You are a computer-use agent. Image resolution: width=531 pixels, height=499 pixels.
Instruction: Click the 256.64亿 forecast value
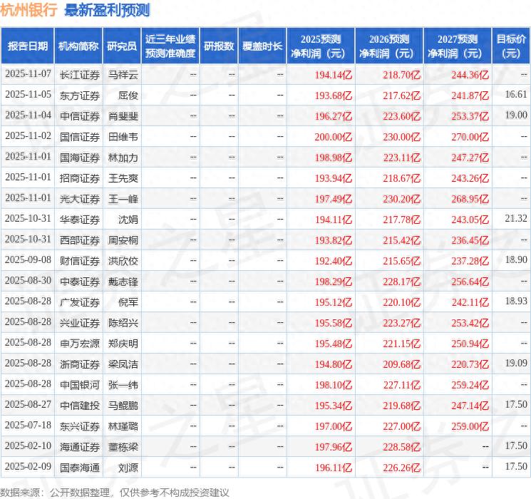tap(470, 281)
